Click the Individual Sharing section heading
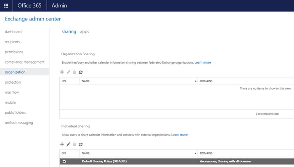Viewport: 294px width, 167px height. tap(75, 126)
